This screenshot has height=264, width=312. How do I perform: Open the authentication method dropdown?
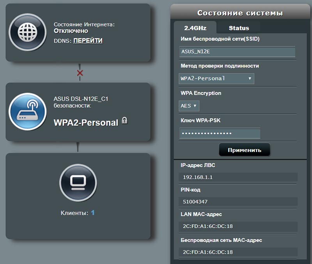click(216, 78)
